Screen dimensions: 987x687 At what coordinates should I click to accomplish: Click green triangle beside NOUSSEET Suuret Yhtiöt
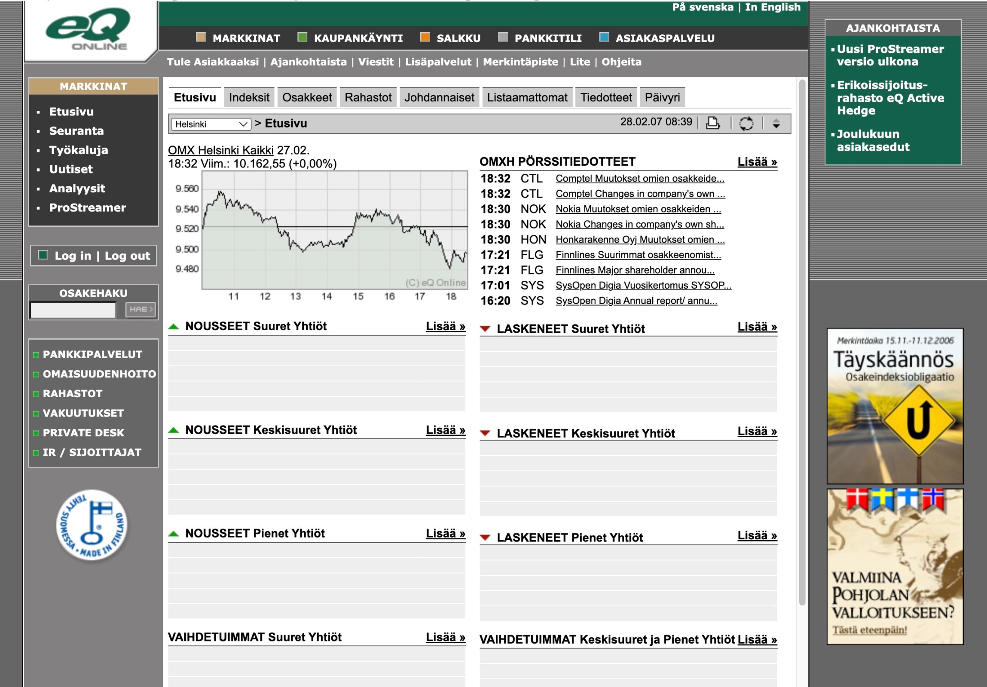[x=174, y=326]
